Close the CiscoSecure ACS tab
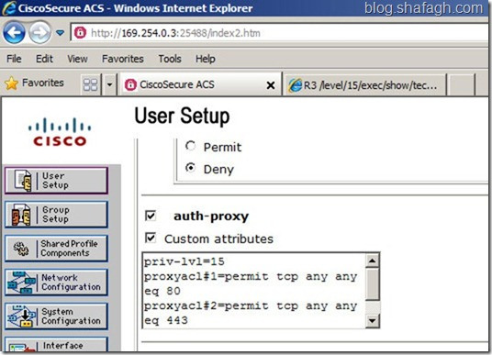Screen dimensions: 492x355 pyautogui.click(x=271, y=85)
